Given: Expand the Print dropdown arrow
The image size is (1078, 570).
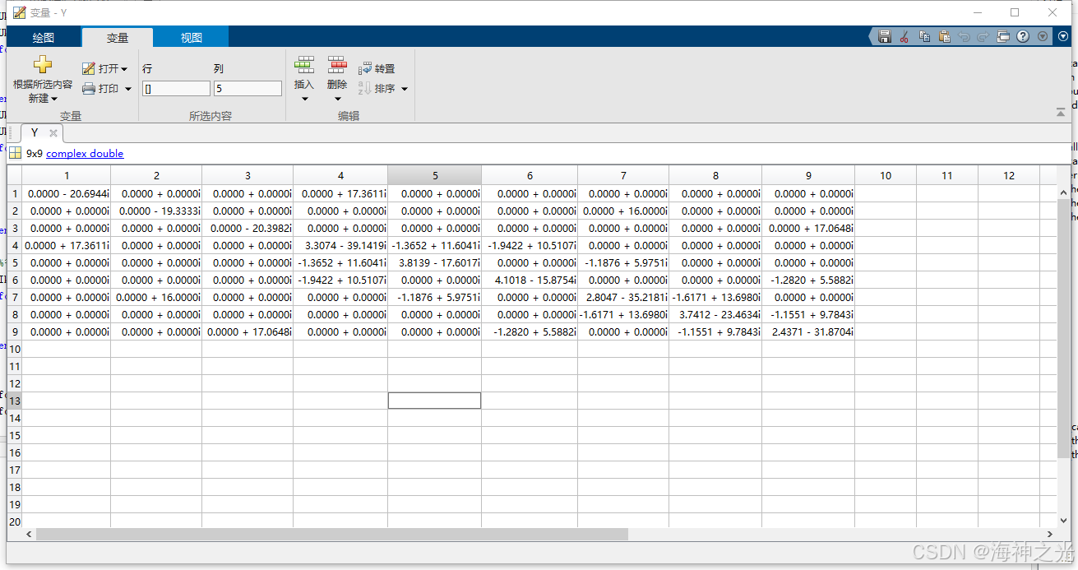Looking at the screenshot, I should (x=128, y=89).
